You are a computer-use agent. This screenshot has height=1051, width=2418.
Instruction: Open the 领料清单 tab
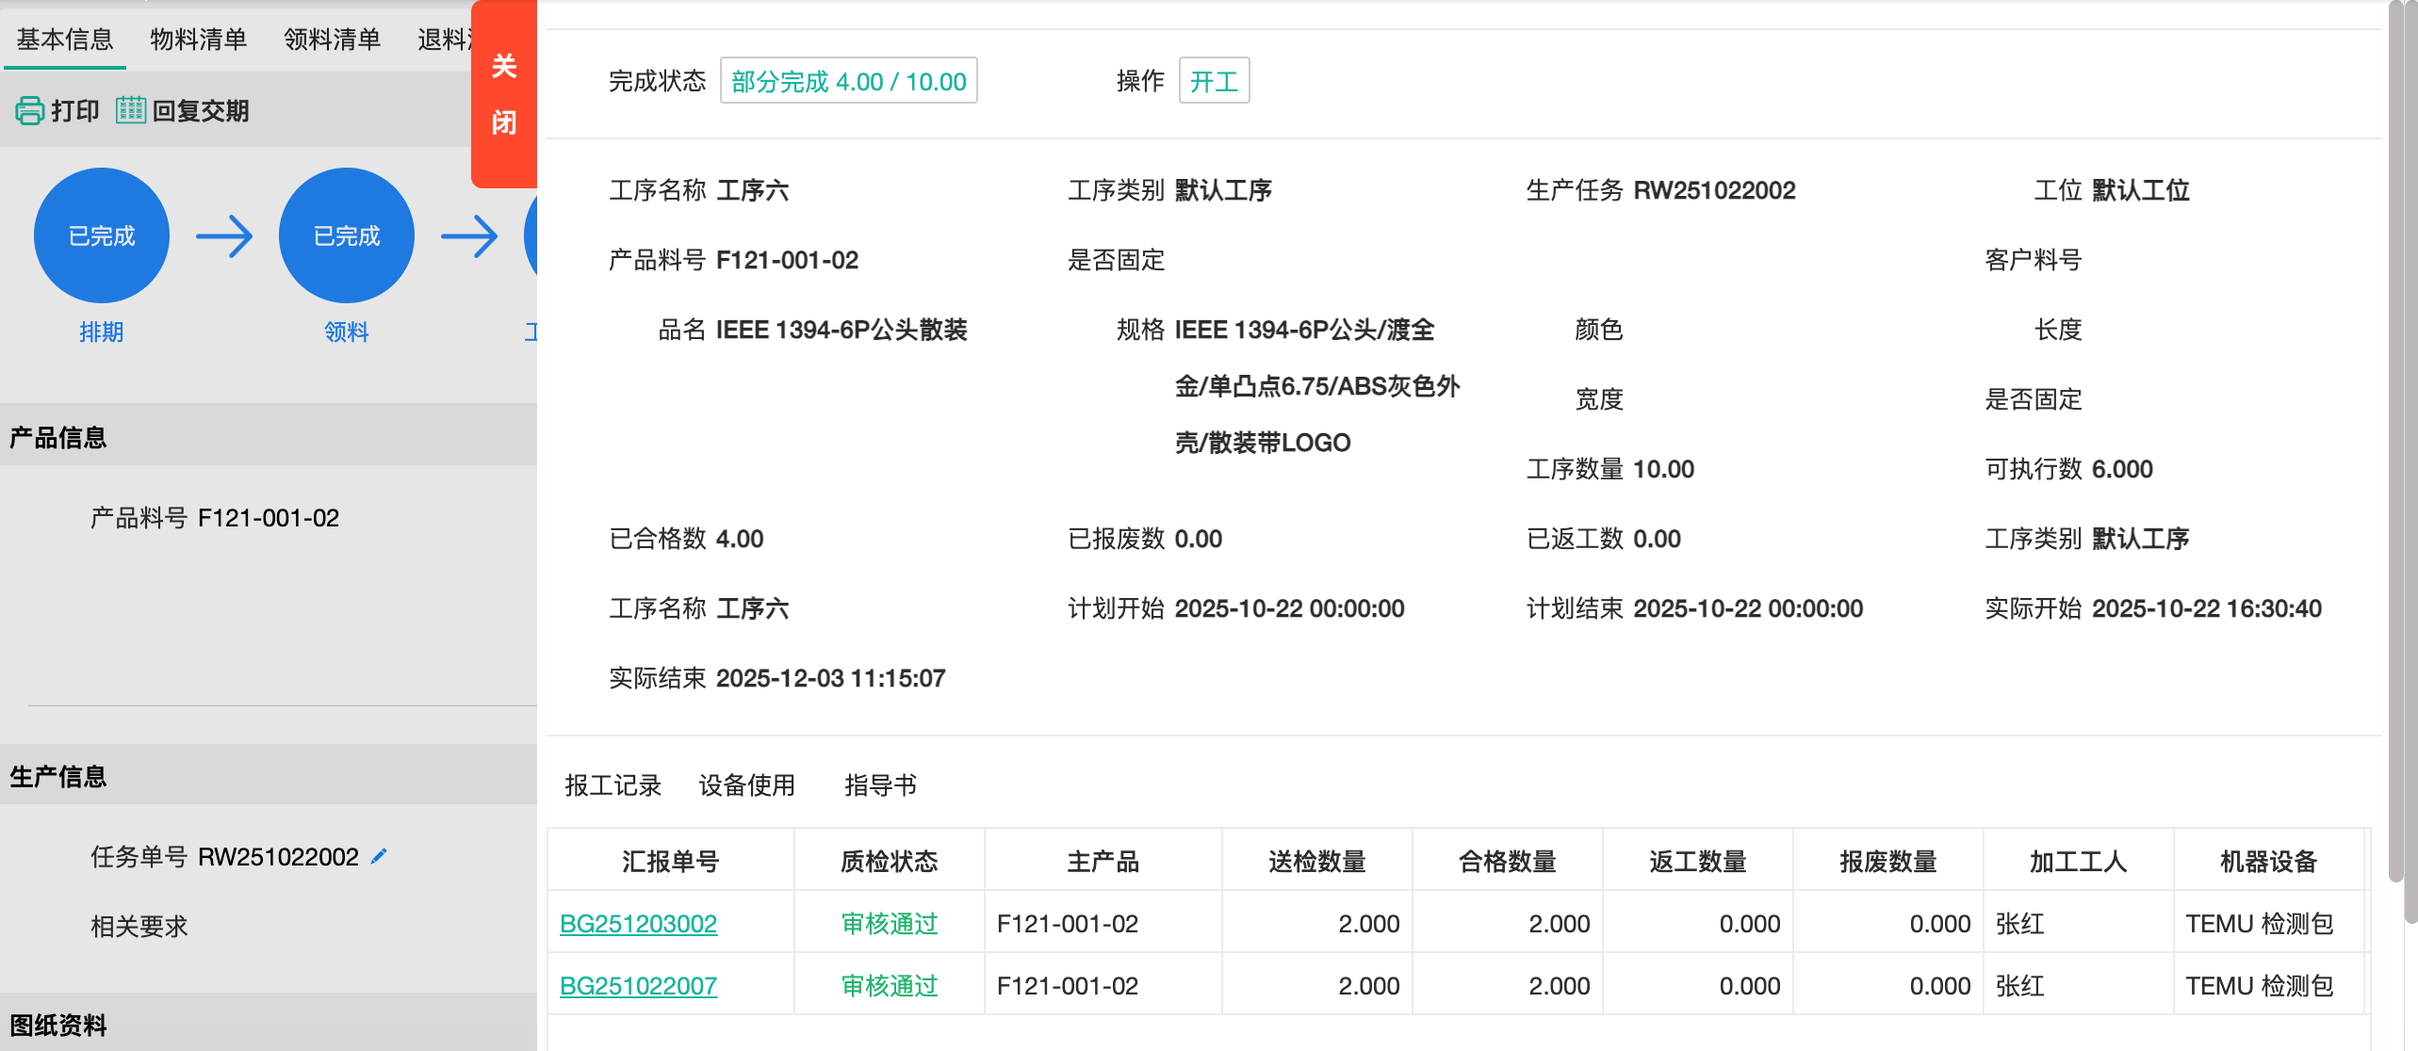332,40
